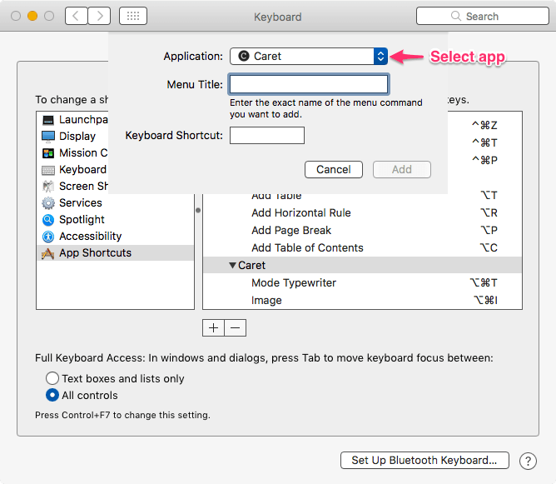Click the Services gear icon

(x=48, y=203)
